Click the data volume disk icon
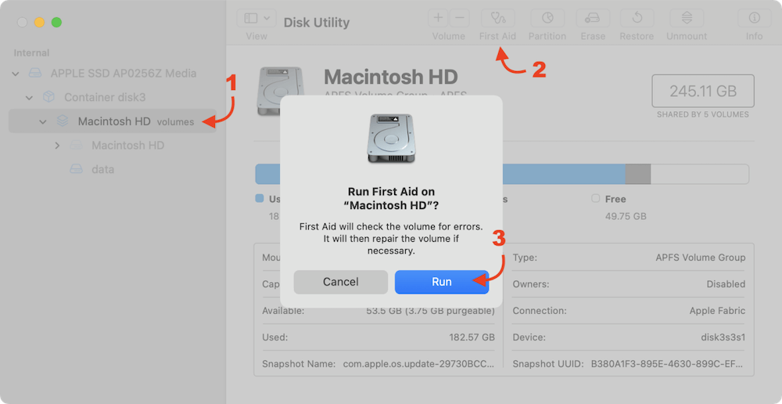Viewport: 782px width, 404px height. (76, 169)
